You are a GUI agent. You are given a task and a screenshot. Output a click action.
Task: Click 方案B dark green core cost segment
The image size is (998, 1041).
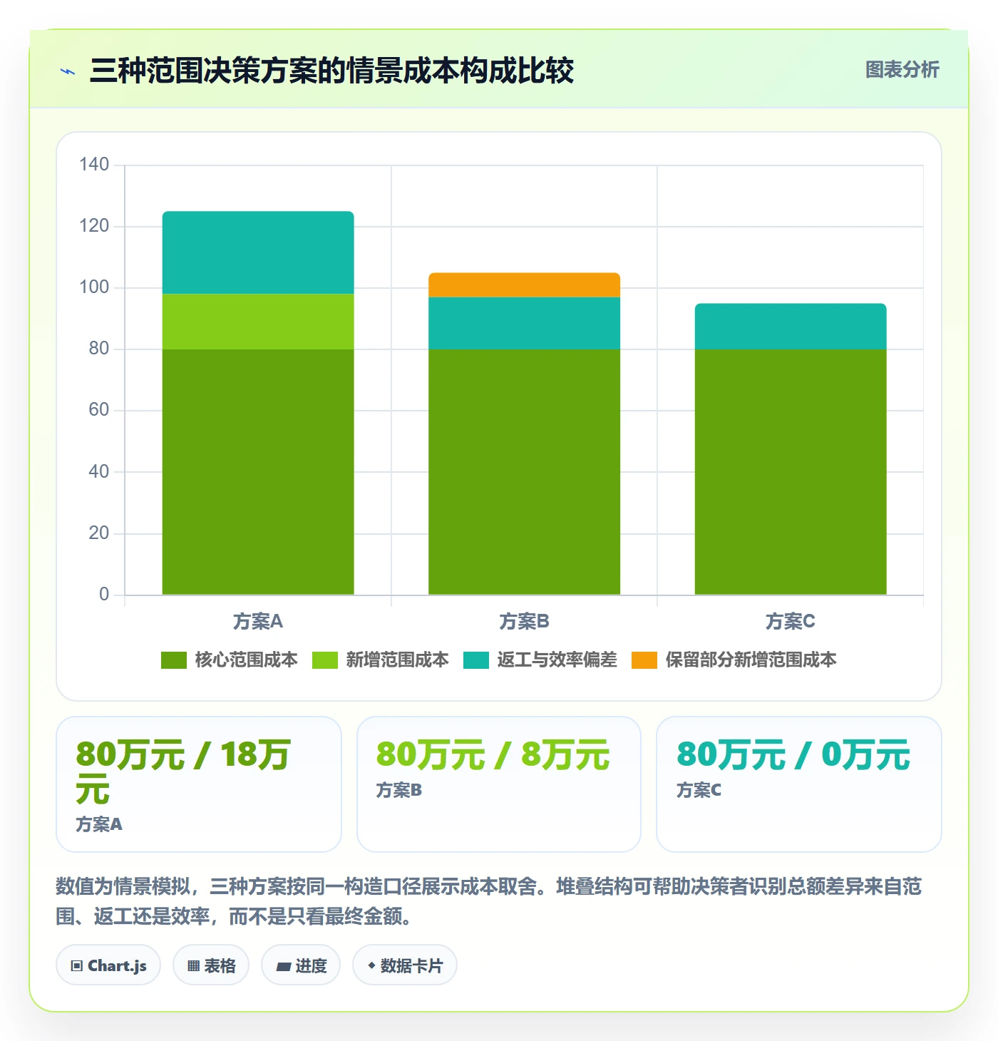pos(524,472)
